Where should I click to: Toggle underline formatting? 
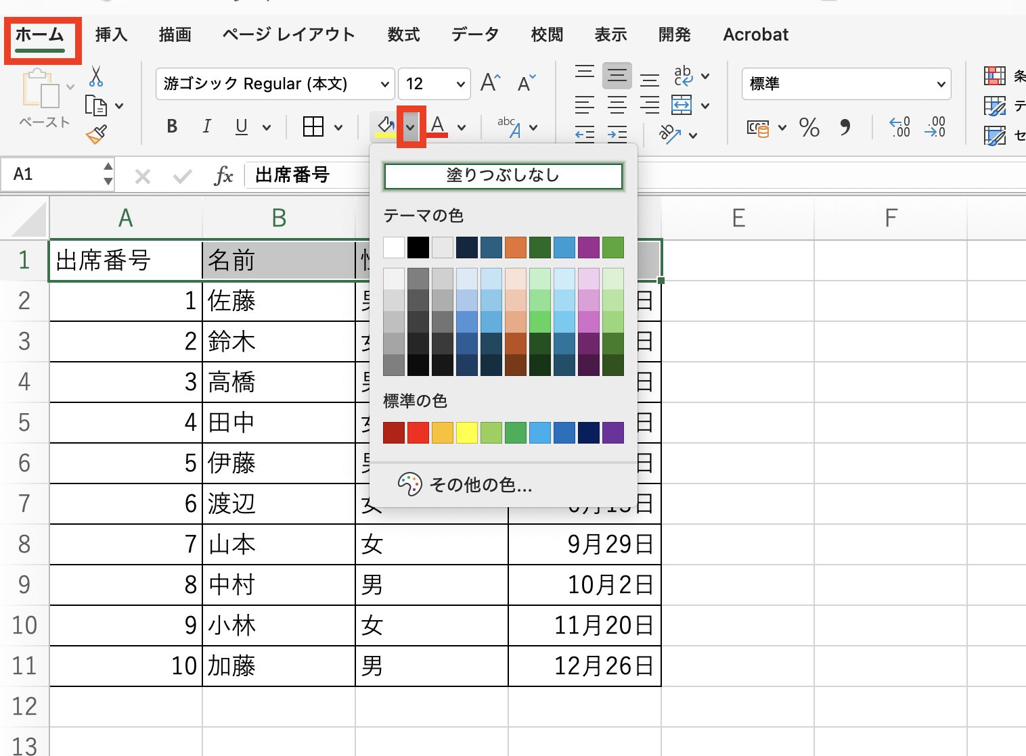pyautogui.click(x=242, y=126)
